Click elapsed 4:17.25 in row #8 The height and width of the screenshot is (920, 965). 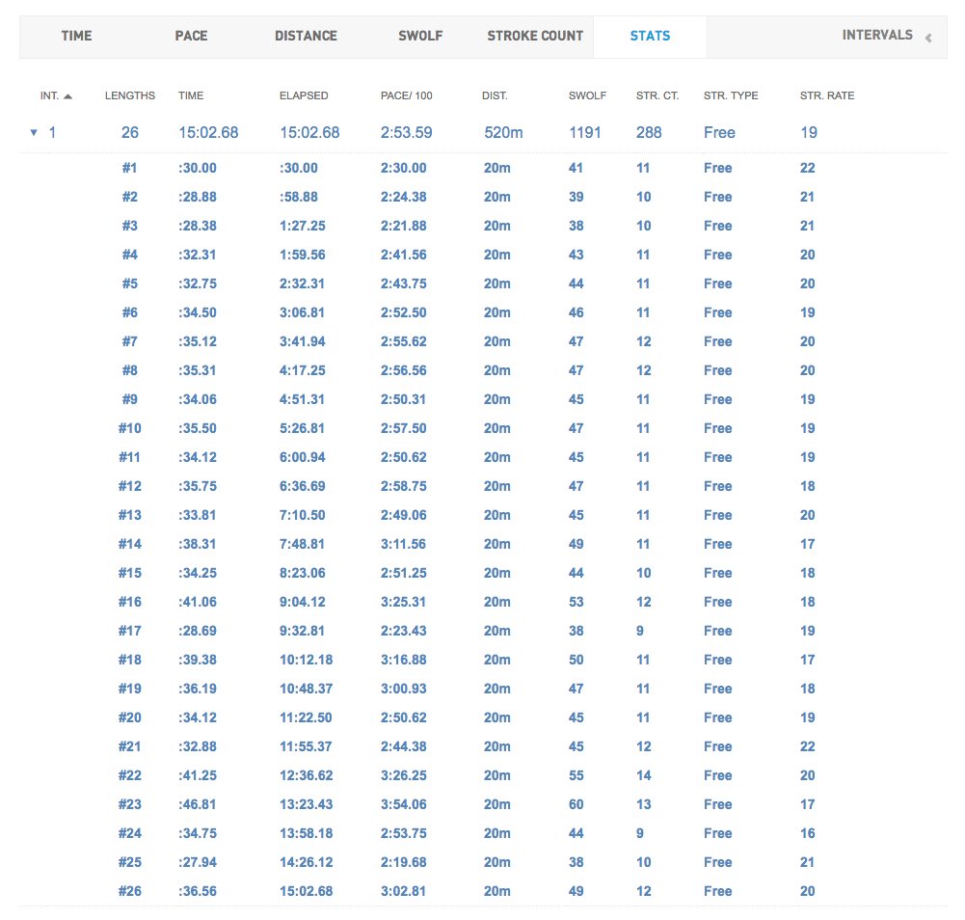[302, 370]
